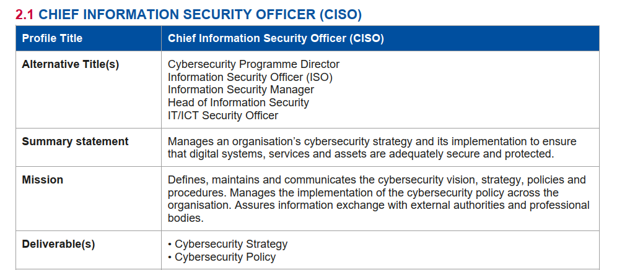Select the Deliverable(s) row label
Screen dimensions: 622x270
point(58,244)
